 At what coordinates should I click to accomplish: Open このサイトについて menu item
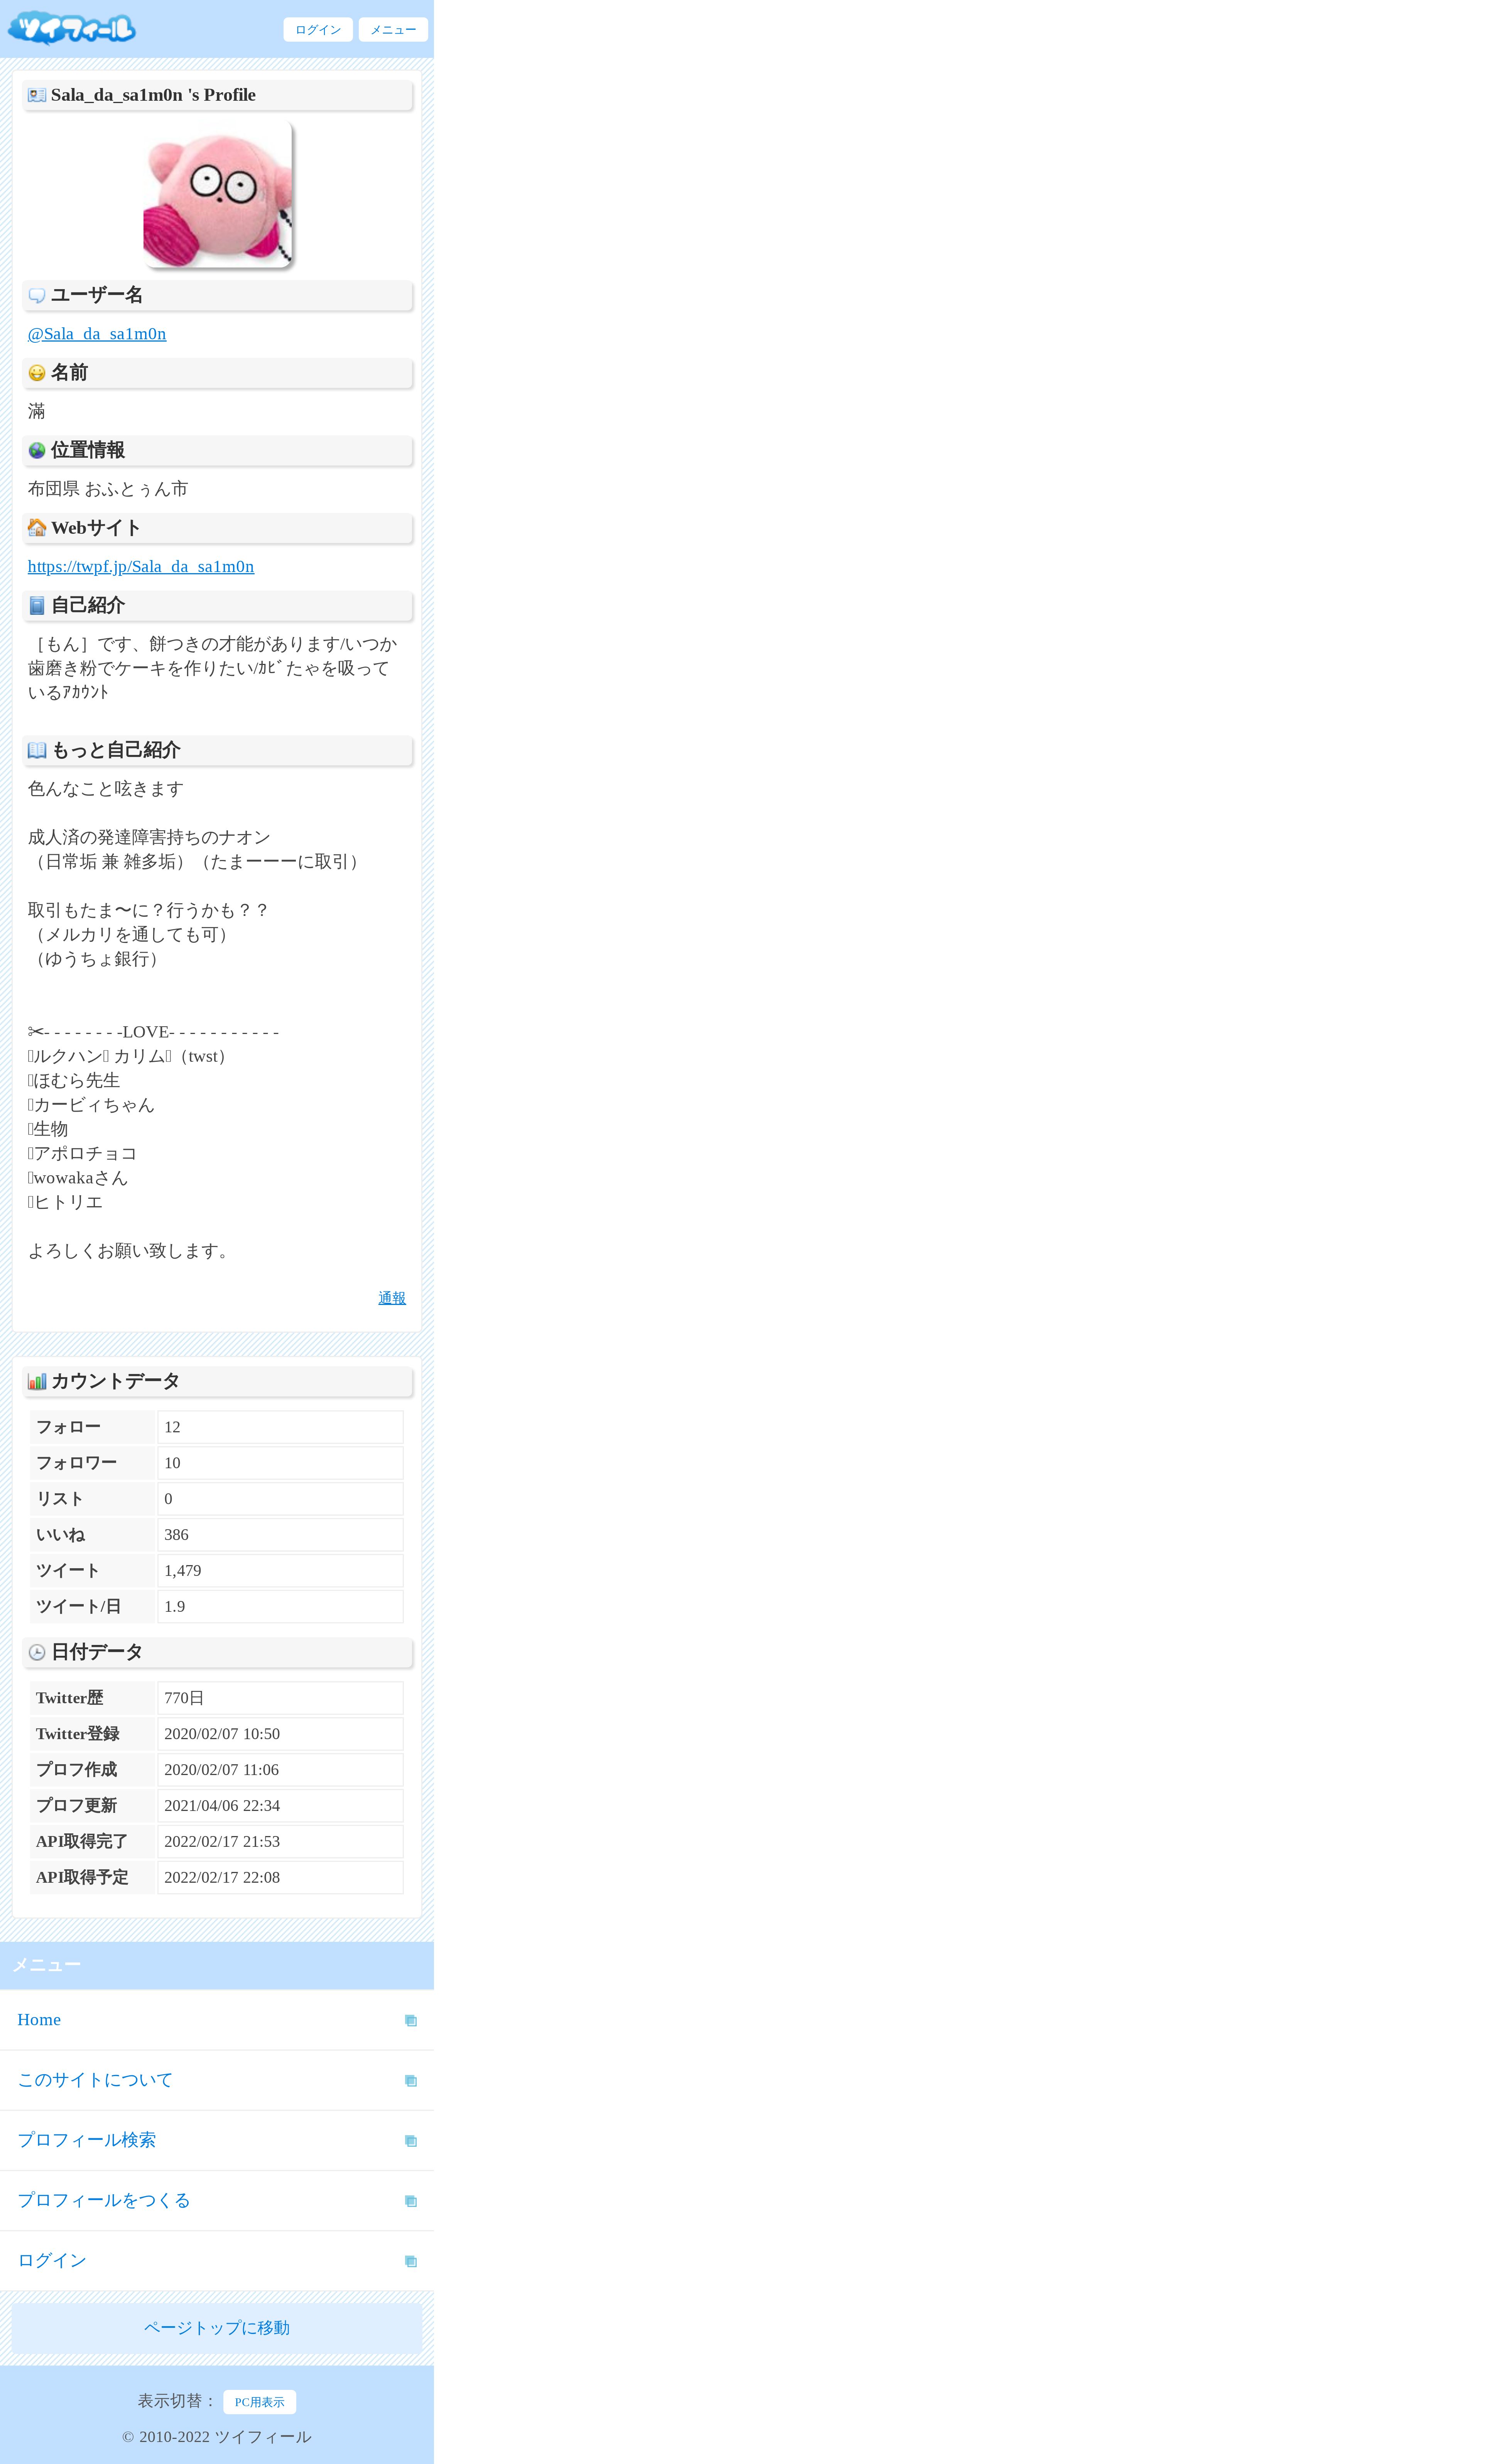pos(217,2080)
